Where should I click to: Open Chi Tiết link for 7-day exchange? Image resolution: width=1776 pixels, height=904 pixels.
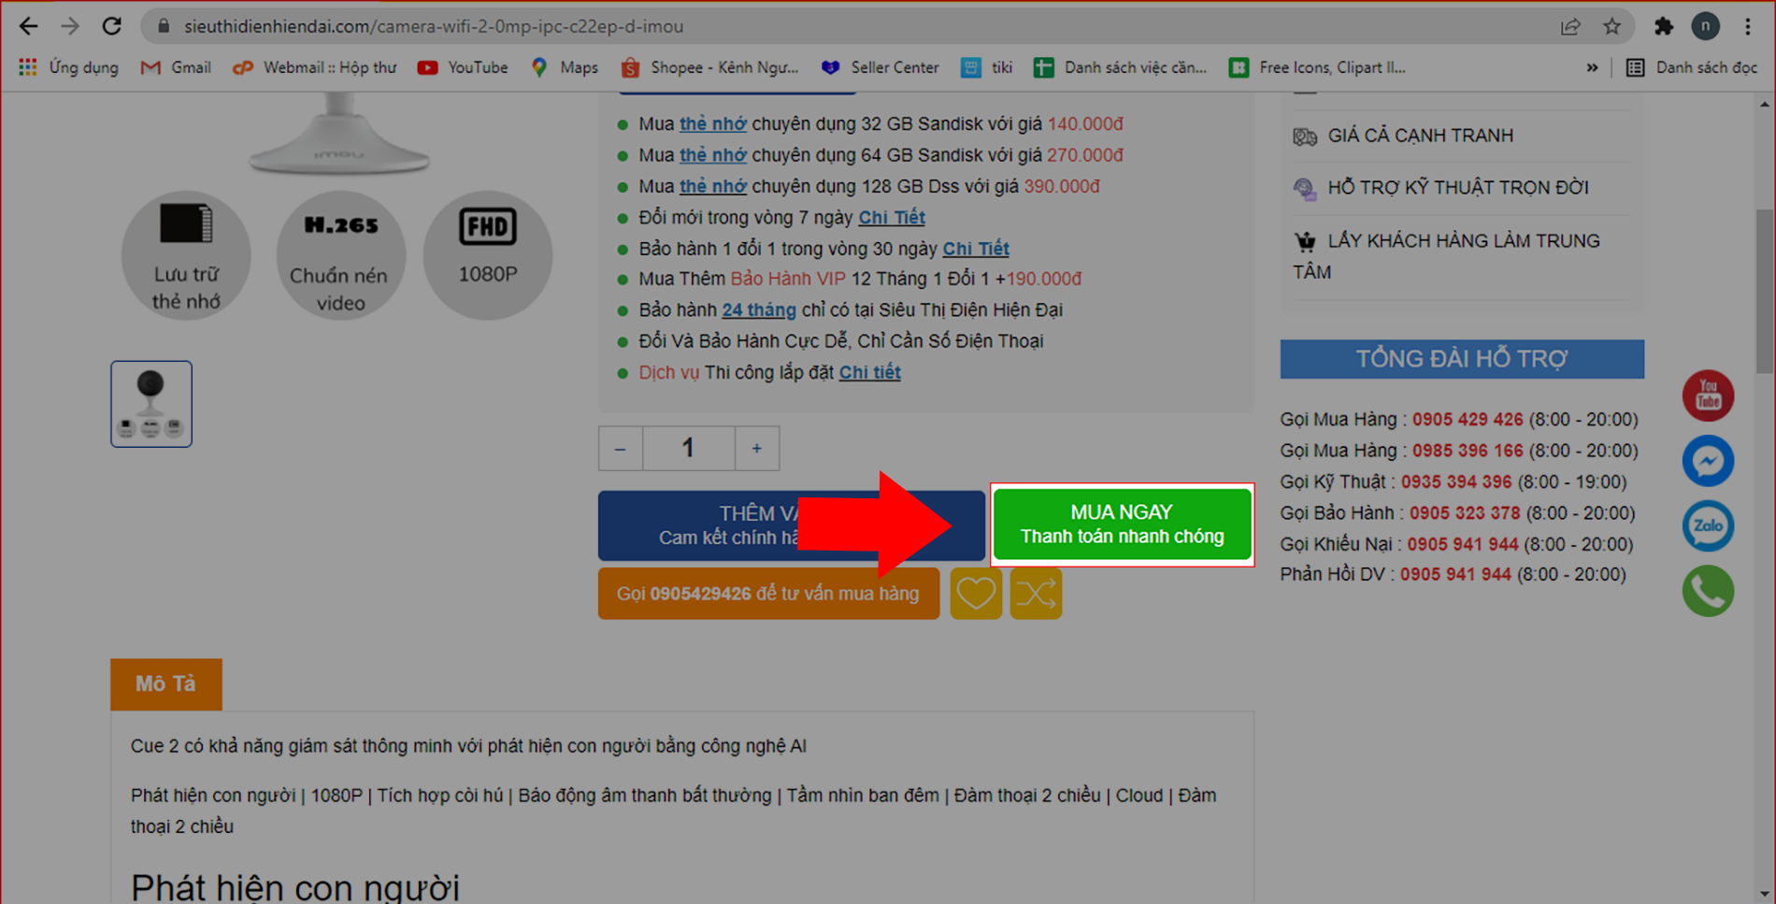point(892,217)
